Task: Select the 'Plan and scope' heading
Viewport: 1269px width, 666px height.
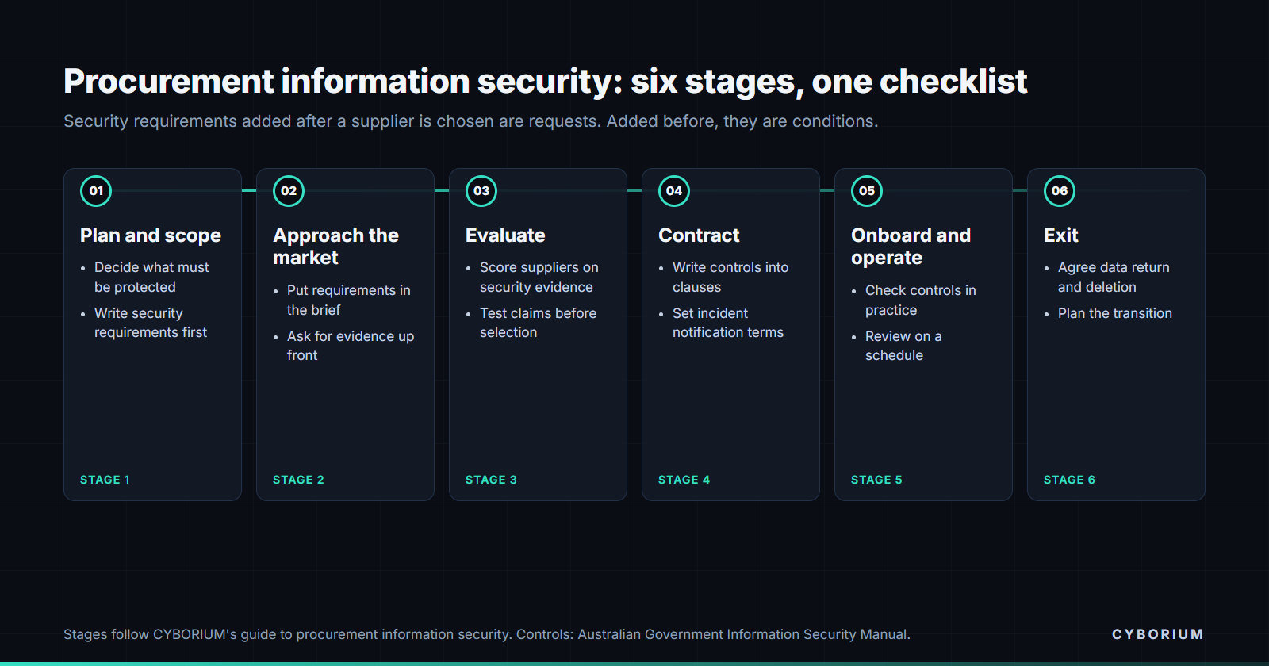Action: [x=151, y=235]
